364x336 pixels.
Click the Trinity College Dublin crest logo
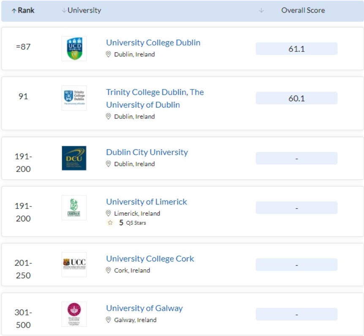74,98
